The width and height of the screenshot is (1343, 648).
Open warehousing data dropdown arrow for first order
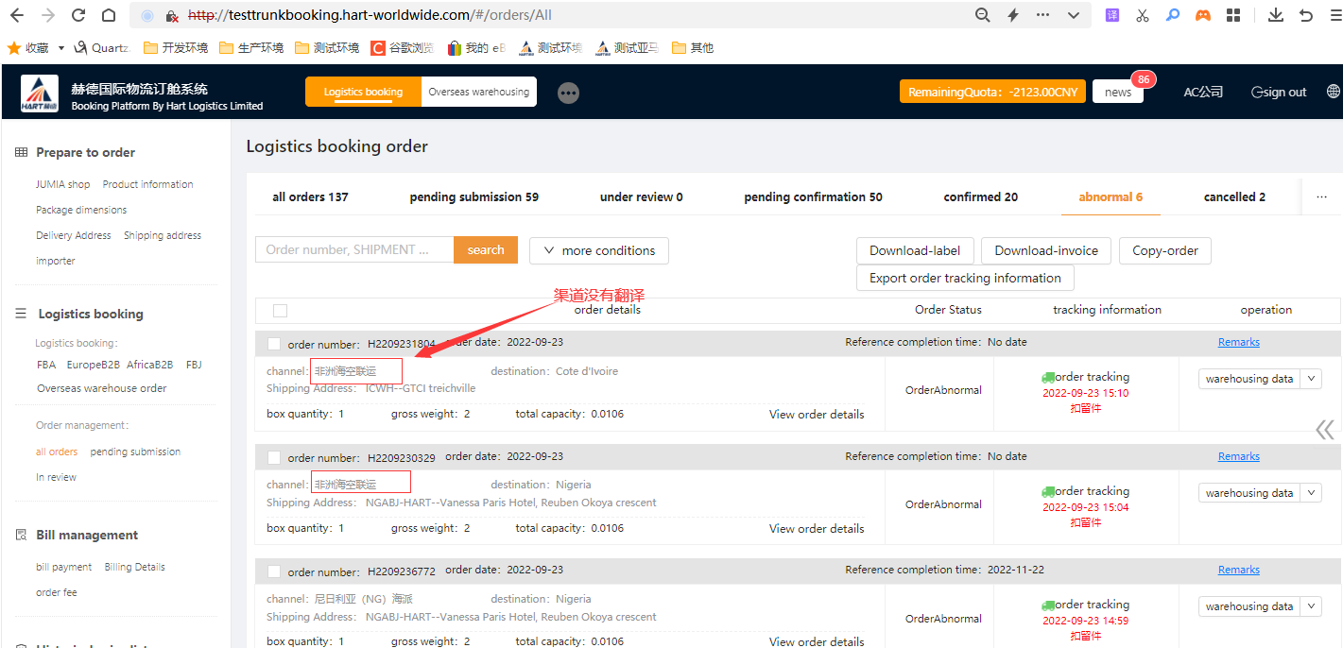[1311, 379]
